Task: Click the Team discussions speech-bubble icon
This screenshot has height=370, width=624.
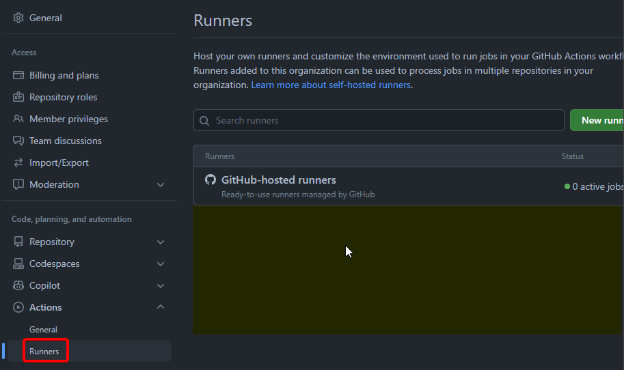Action: point(18,141)
